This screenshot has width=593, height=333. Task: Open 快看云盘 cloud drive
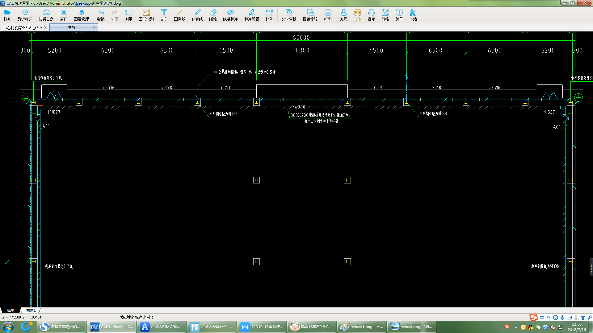click(46, 15)
